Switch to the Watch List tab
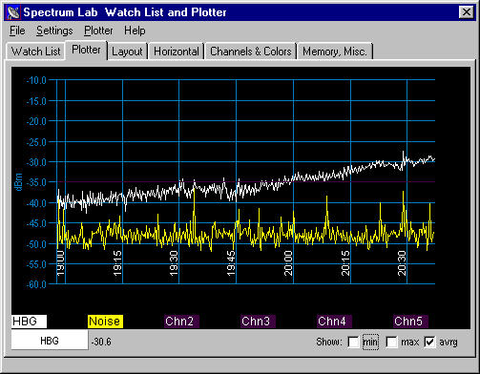The width and height of the screenshot is (480, 374). pos(35,52)
